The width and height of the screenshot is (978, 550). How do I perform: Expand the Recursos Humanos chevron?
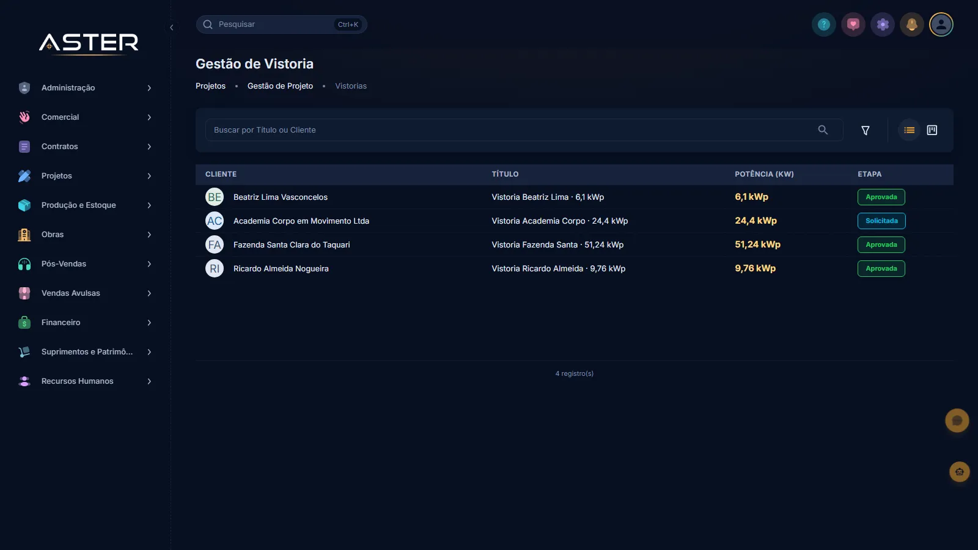[149, 381]
